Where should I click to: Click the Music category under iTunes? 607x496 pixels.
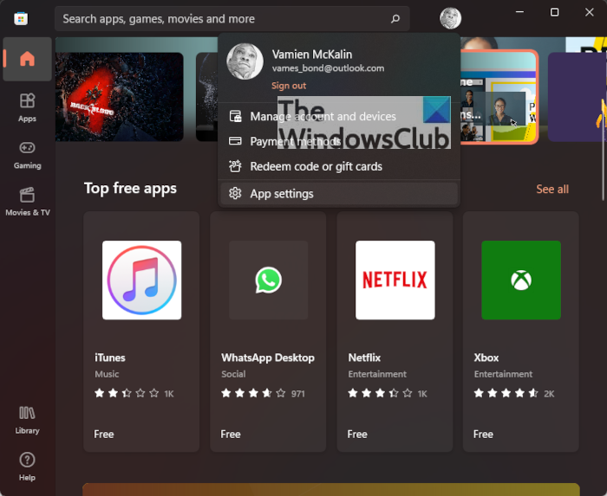tap(107, 374)
